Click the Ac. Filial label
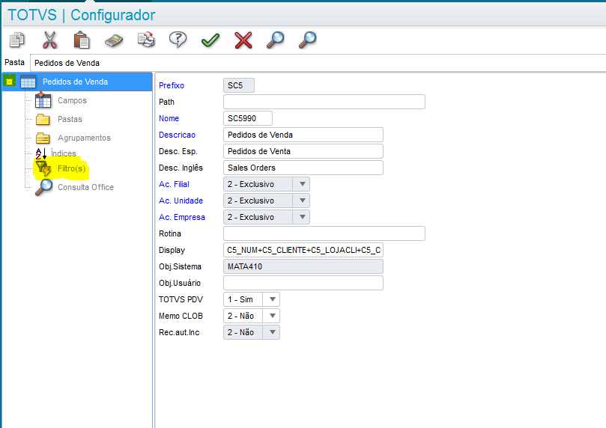 tap(174, 185)
